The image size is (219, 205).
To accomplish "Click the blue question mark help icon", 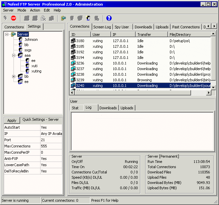I will tap(109, 18).
